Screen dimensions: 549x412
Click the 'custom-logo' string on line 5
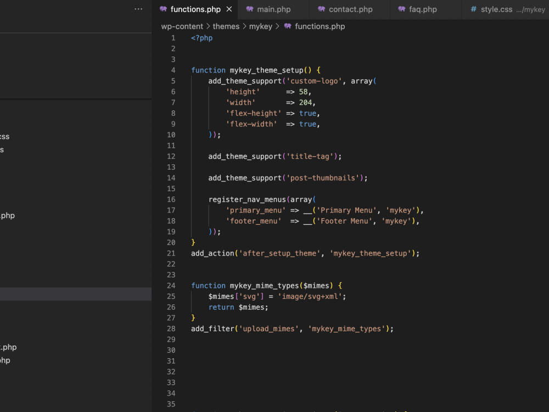(x=314, y=81)
